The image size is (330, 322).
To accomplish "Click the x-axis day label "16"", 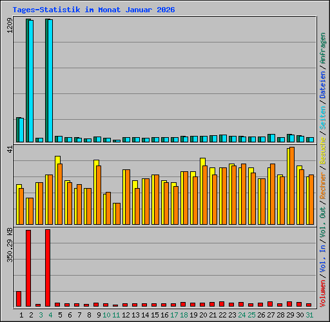I will (x=164, y=315).
